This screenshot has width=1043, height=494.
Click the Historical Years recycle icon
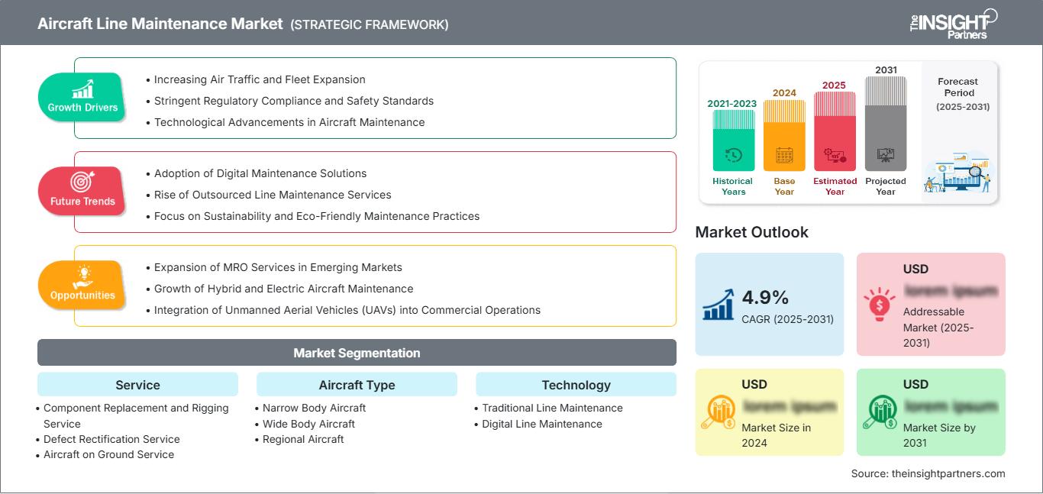click(x=732, y=154)
